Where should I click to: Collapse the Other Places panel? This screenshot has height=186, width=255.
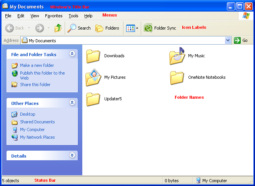(72, 102)
